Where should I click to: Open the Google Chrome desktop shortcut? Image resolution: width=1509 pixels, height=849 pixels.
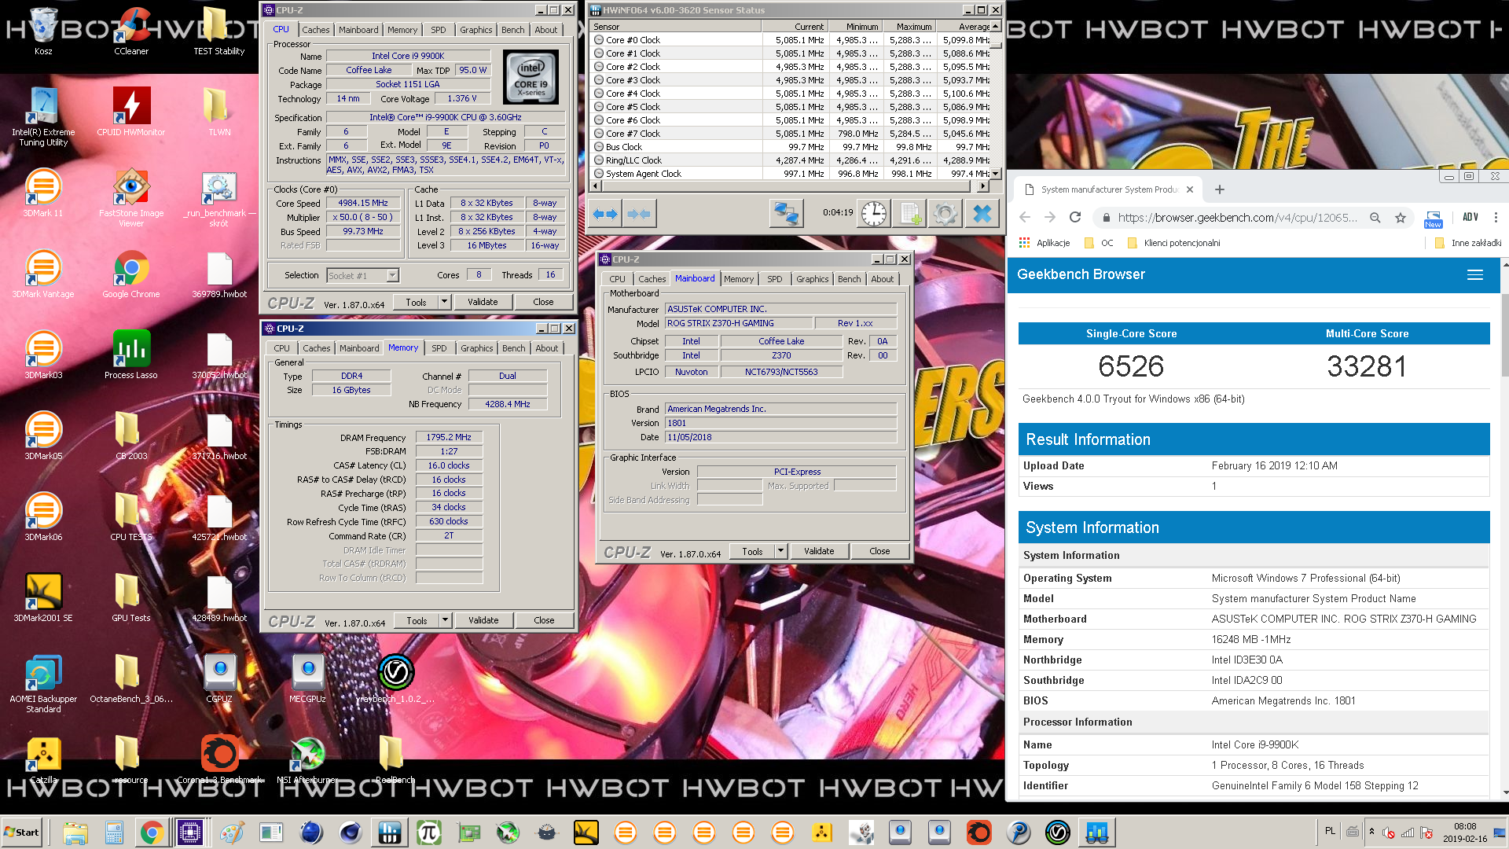pos(131,274)
